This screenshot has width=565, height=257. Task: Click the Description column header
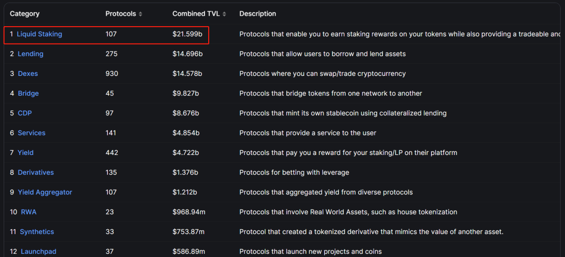click(257, 14)
